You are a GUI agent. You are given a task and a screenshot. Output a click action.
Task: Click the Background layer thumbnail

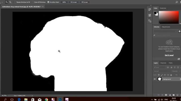(160, 79)
